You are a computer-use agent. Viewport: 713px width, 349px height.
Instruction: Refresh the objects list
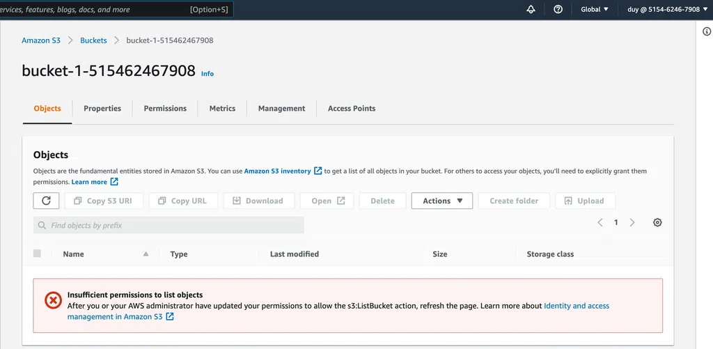(x=46, y=201)
